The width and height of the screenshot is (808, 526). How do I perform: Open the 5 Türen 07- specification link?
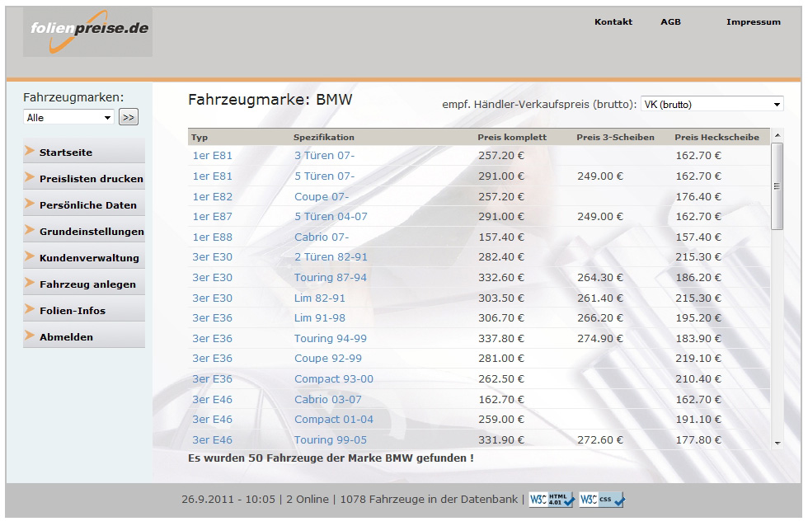pyautogui.click(x=324, y=176)
